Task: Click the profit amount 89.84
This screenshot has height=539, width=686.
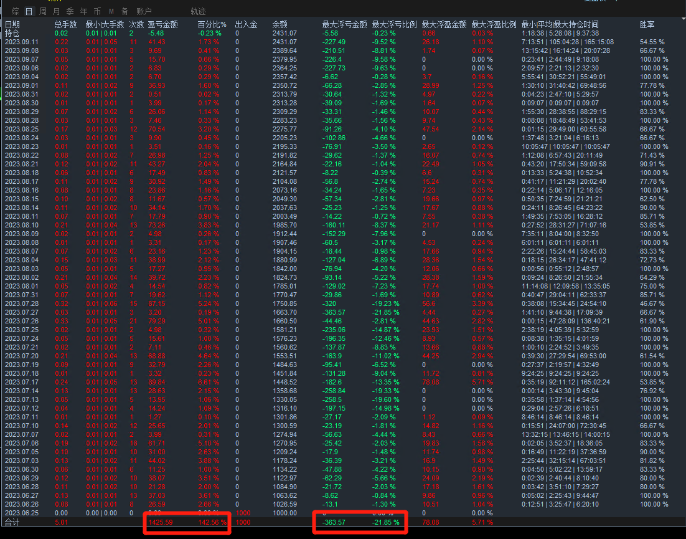Action: (x=157, y=382)
